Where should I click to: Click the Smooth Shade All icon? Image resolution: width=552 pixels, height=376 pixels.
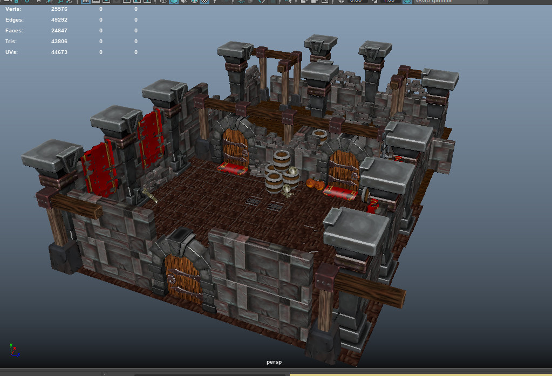[x=174, y=3]
